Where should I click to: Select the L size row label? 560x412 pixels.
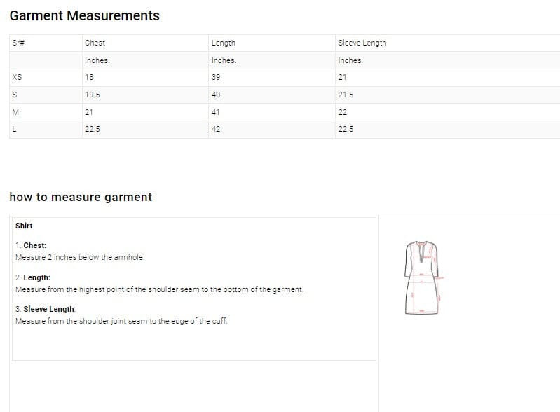pyautogui.click(x=15, y=129)
